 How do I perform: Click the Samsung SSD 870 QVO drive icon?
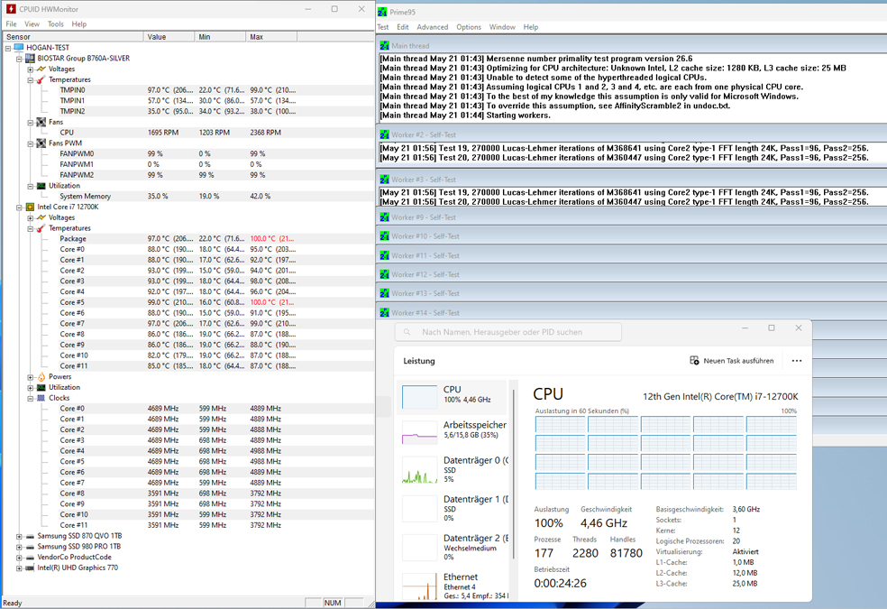31,536
